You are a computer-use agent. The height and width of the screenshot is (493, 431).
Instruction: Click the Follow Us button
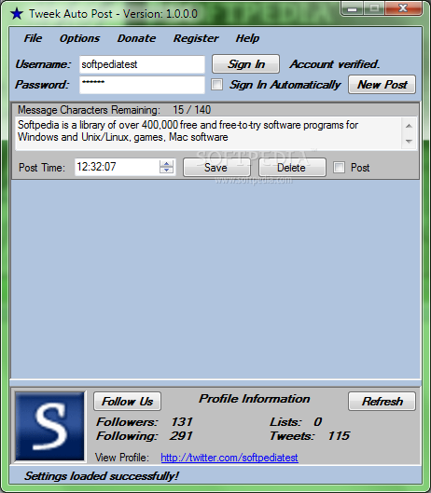pyautogui.click(x=127, y=401)
